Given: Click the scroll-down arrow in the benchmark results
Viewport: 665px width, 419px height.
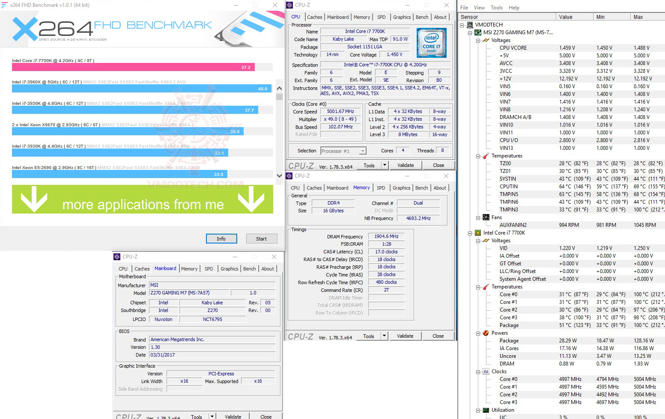Looking at the screenshot, I should point(279,175).
